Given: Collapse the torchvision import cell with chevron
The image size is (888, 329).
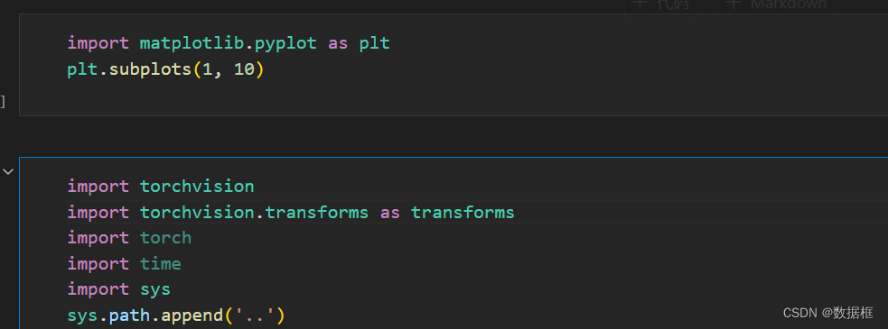Looking at the screenshot, I should [8, 171].
